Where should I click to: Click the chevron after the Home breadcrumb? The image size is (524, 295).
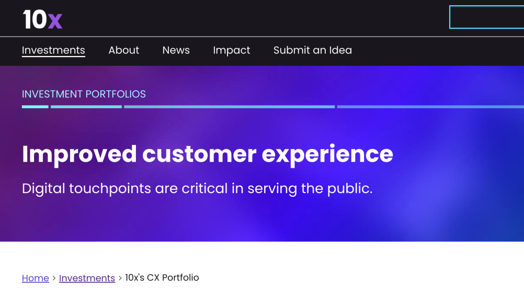click(54, 278)
